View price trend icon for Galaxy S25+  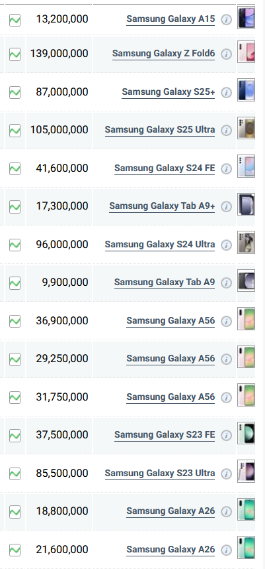15,93
